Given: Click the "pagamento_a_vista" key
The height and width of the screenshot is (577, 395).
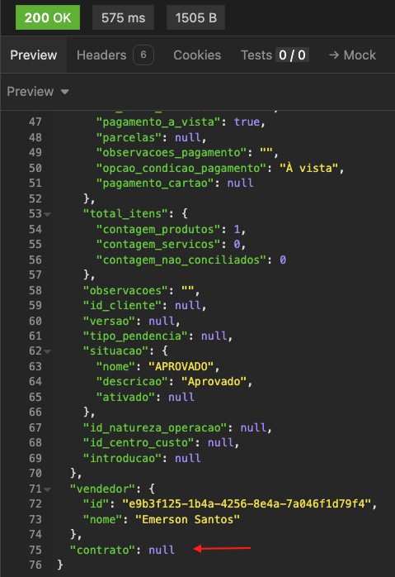Looking at the screenshot, I should coord(158,122).
